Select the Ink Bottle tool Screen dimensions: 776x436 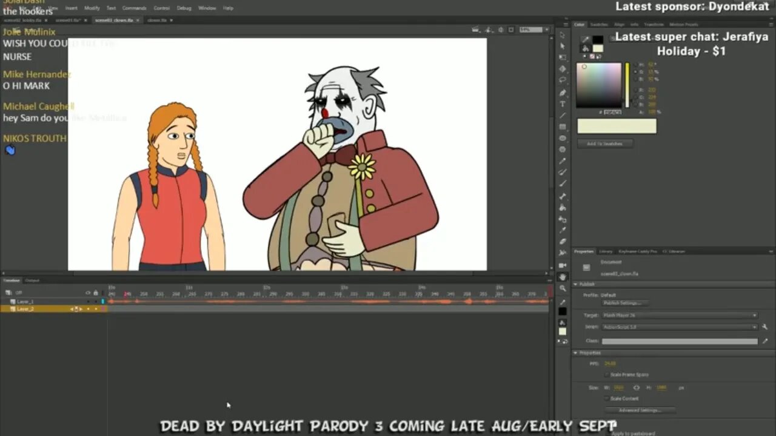tap(563, 219)
